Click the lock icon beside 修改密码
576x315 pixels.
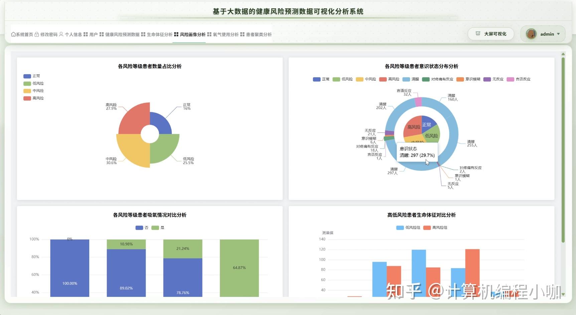coord(36,34)
